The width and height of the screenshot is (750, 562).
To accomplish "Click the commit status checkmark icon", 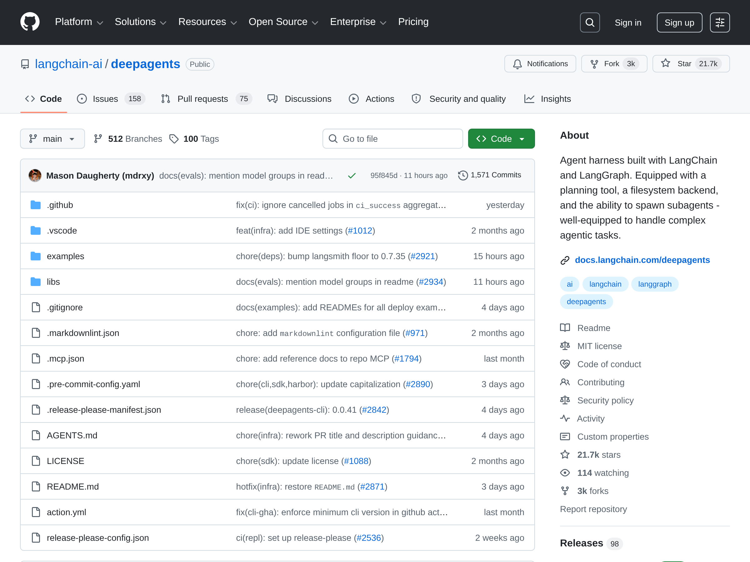I will pos(352,175).
